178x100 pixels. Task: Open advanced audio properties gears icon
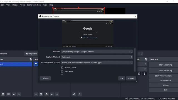74,94
